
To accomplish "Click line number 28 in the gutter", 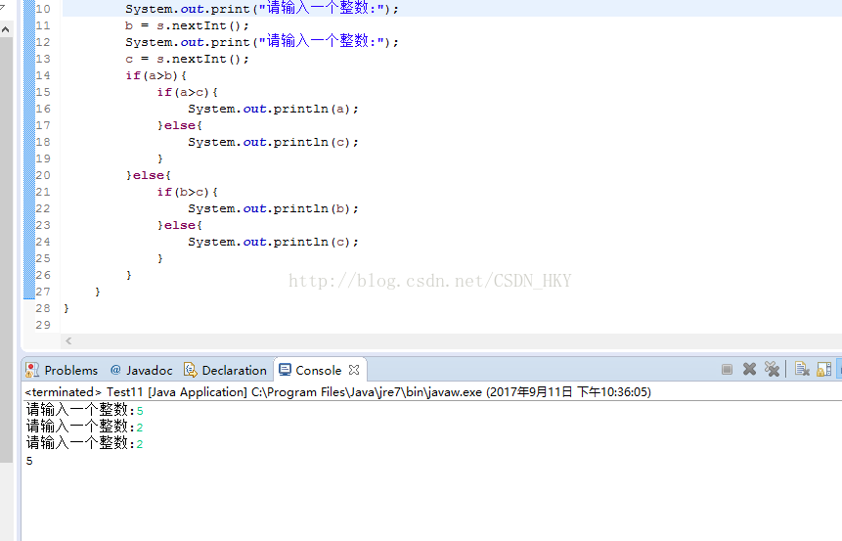I will coord(43,309).
